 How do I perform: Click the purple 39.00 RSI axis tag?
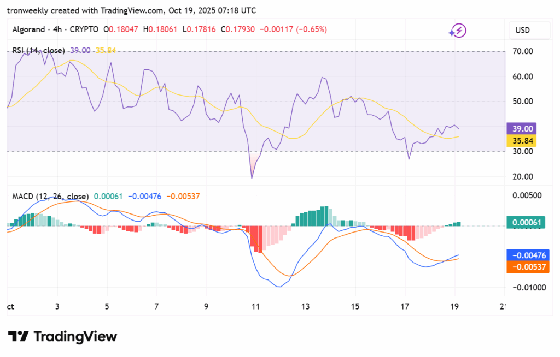click(522, 129)
